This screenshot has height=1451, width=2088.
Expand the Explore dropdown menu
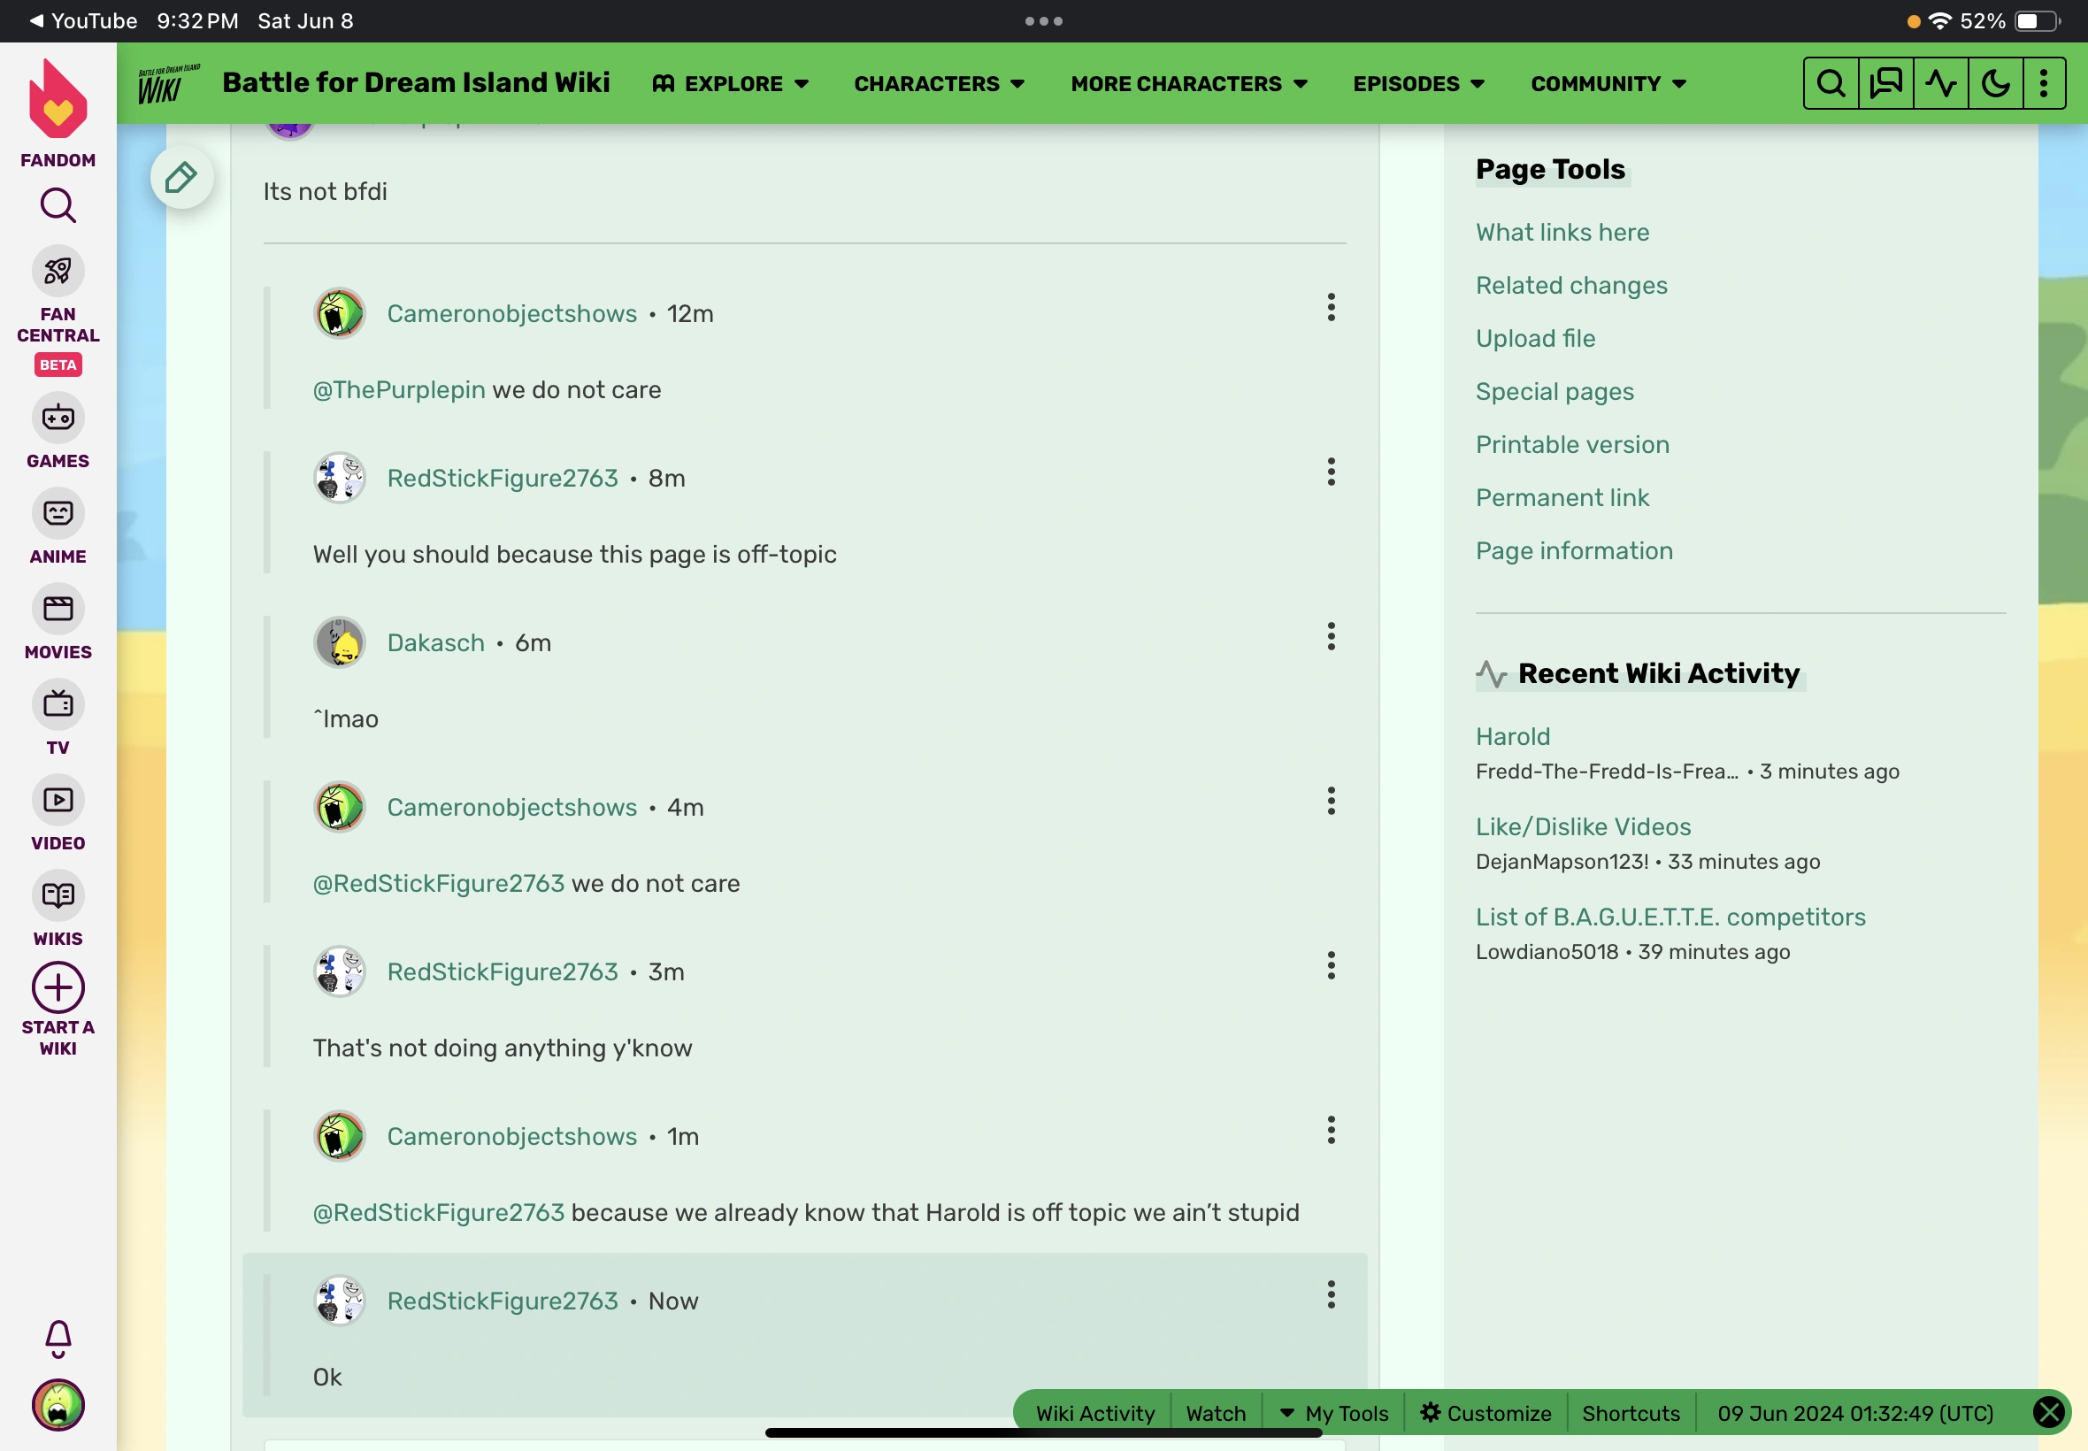pos(731,84)
